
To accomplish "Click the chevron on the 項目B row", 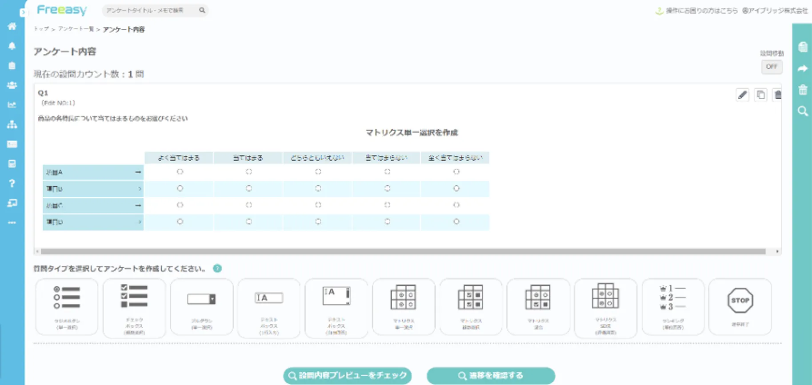I will pyautogui.click(x=140, y=189).
